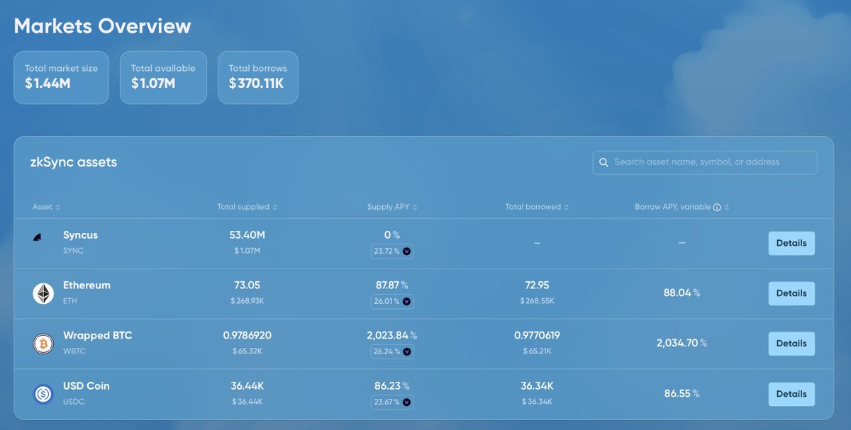The height and width of the screenshot is (430, 851).
Task: Click the 36.44K supplied value
Action: (247, 386)
